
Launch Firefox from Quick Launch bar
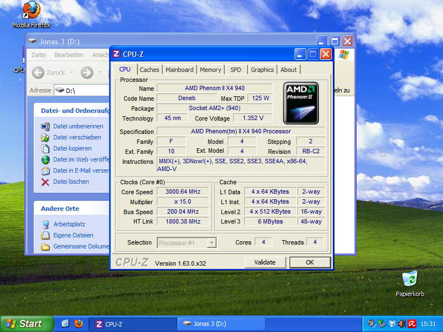79,324
